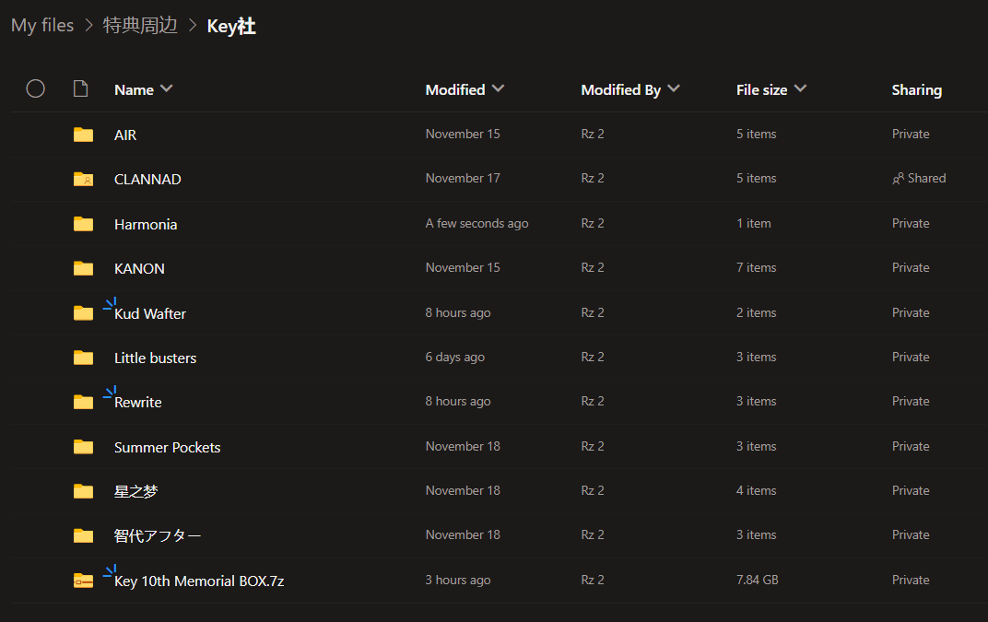988x622 pixels.
Task: Expand the File size column dropdown
Action: pyautogui.click(x=800, y=88)
